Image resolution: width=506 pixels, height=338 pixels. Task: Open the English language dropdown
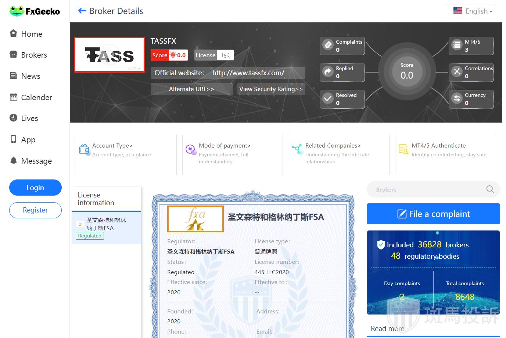point(471,11)
